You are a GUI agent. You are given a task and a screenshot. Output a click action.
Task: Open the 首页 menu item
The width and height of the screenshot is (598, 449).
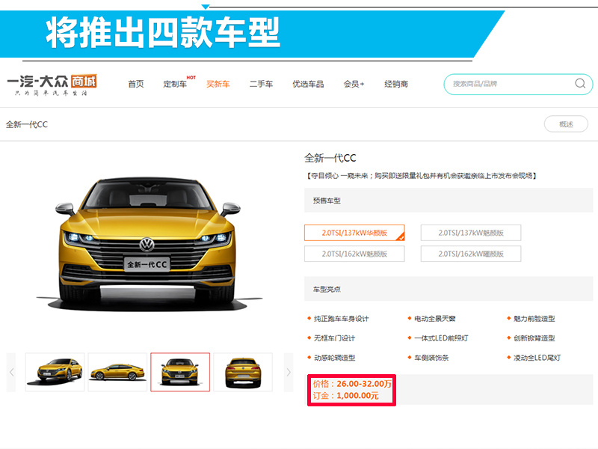tap(136, 84)
